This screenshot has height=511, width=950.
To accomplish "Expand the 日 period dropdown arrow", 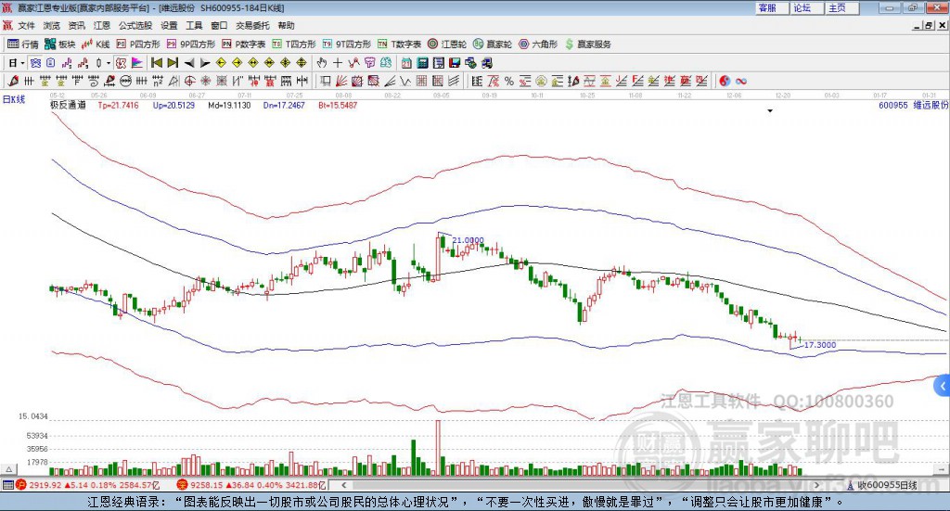I will pyautogui.click(x=24, y=63).
